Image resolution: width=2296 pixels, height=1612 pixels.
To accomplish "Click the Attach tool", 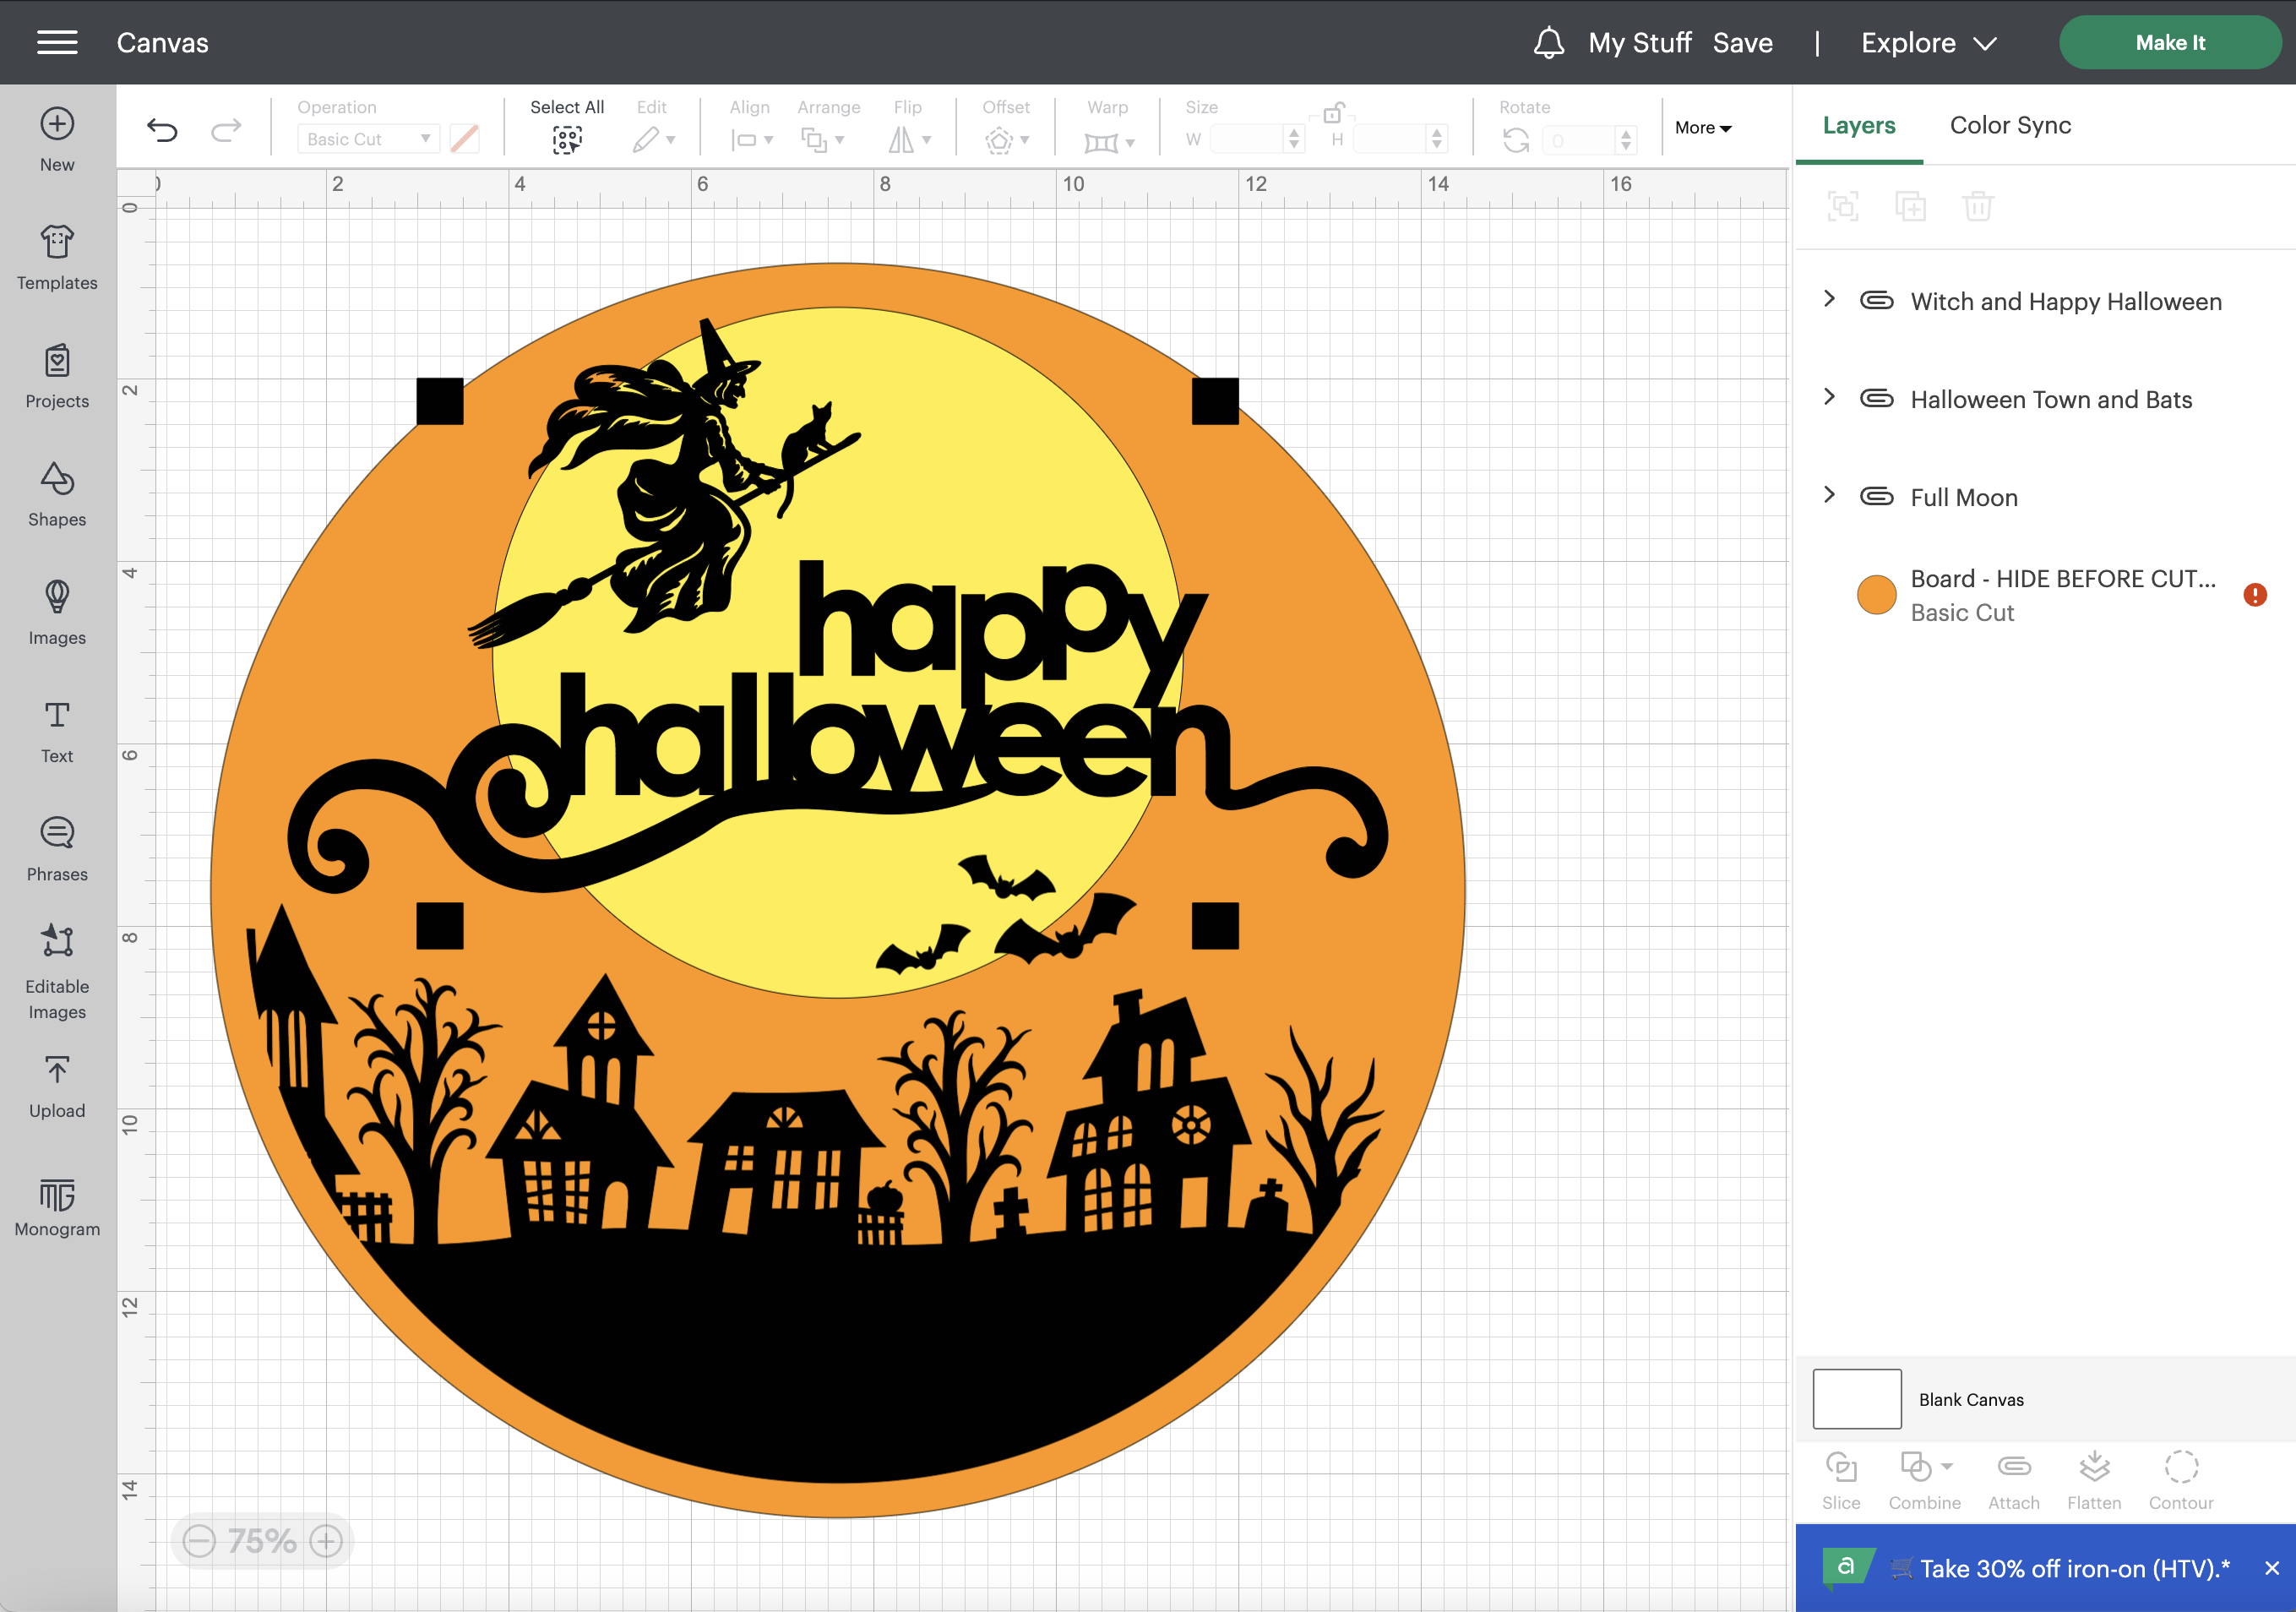I will tap(2014, 1481).
